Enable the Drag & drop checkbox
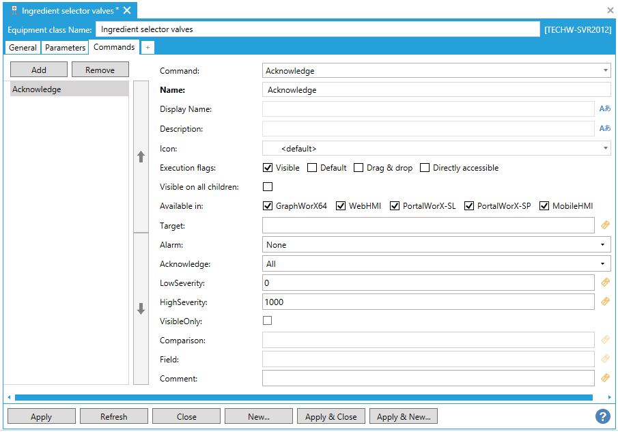This screenshot has width=618, height=432. [359, 168]
